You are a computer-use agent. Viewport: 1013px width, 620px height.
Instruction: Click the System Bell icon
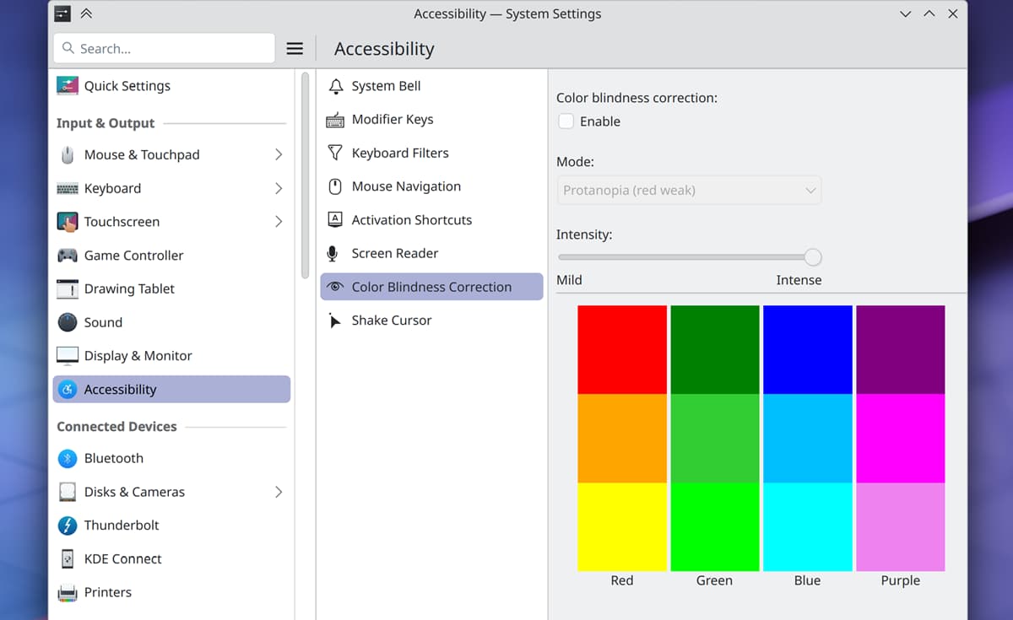336,86
